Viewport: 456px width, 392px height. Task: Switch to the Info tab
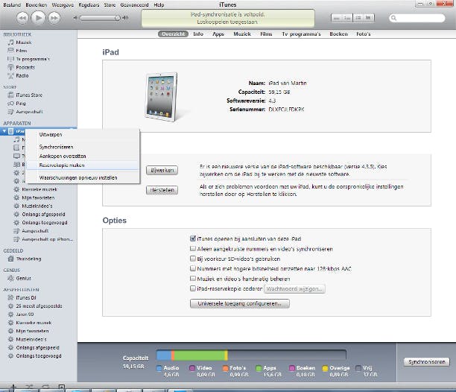198,34
